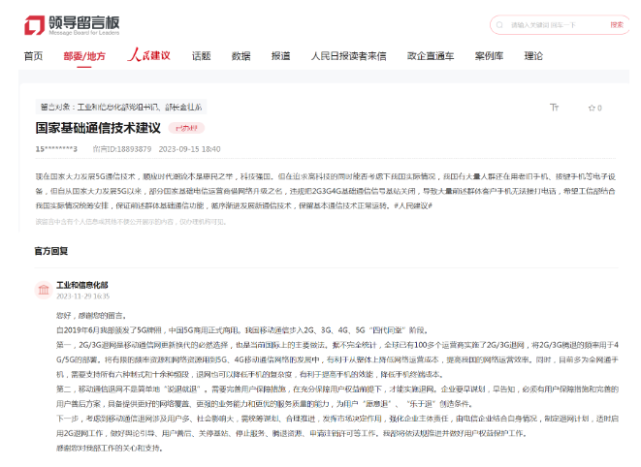
Task: Click the reply paragraph starting with 第二
Action: pos(337,396)
